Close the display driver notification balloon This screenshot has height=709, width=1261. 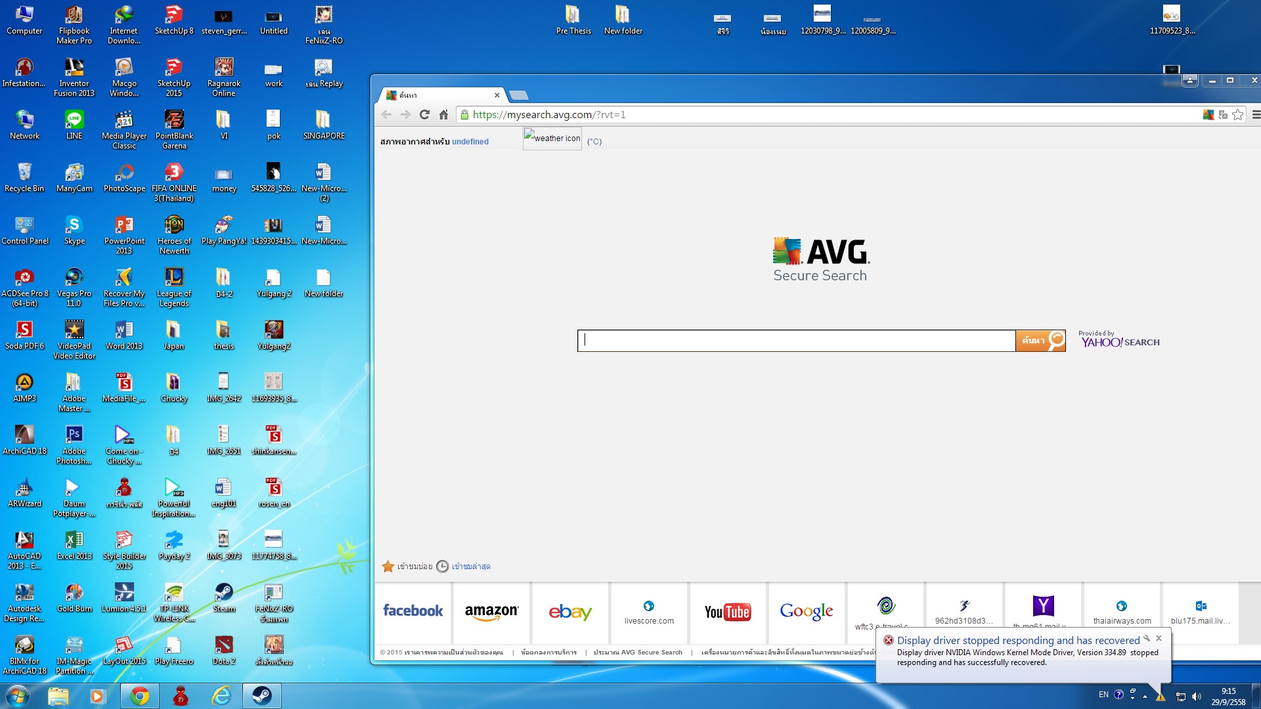click(1159, 638)
